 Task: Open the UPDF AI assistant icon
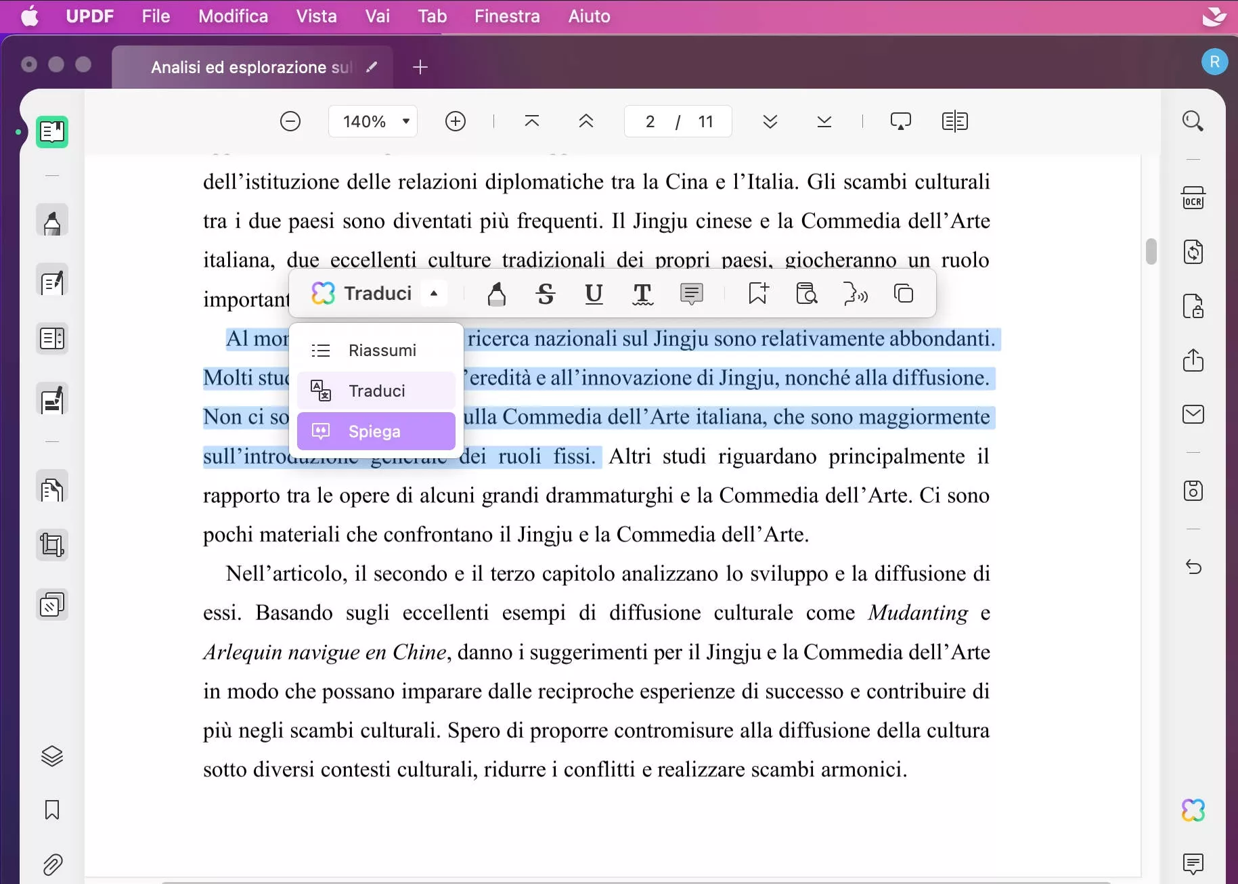(x=1193, y=810)
